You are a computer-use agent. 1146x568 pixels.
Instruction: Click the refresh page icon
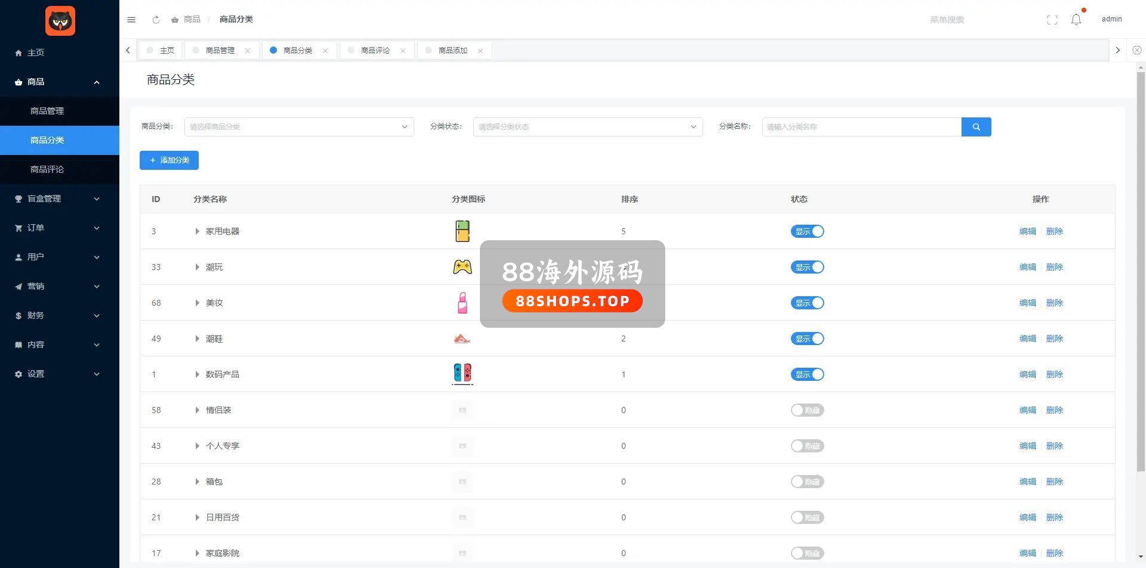156,20
